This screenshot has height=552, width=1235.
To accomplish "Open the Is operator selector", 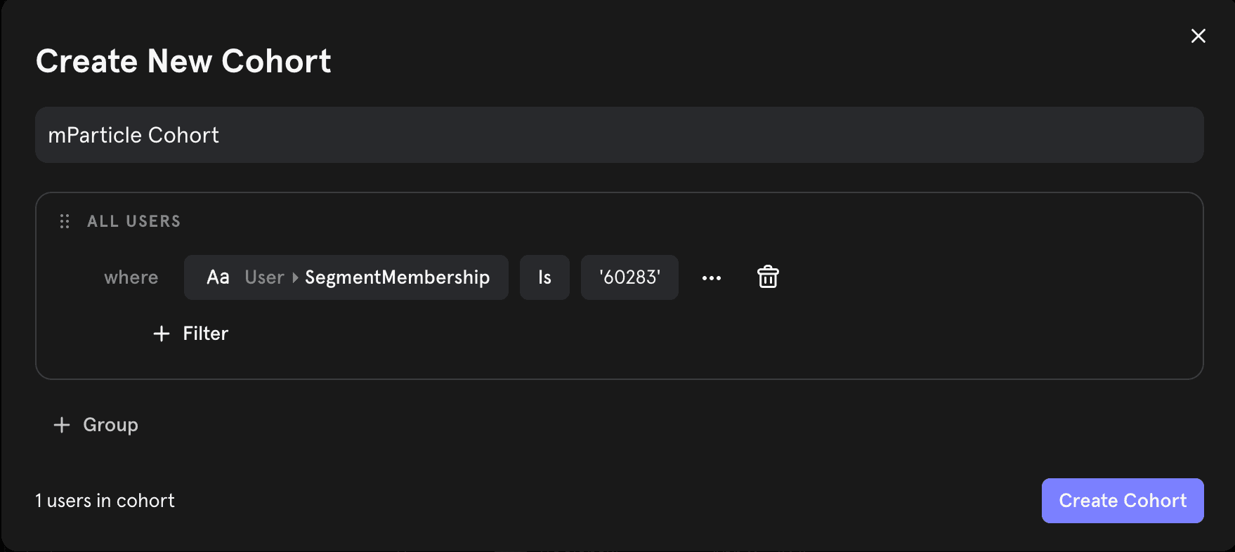I will tap(544, 277).
